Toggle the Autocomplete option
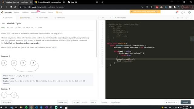This screenshot has height=109, width=194. [x=120, y=18]
